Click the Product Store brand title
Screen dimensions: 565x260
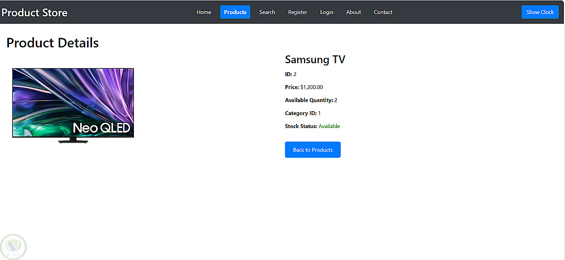pyautogui.click(x=34, y=12)
